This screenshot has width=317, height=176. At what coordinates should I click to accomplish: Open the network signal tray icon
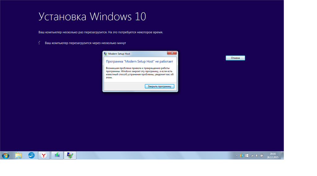click(252, 156)
